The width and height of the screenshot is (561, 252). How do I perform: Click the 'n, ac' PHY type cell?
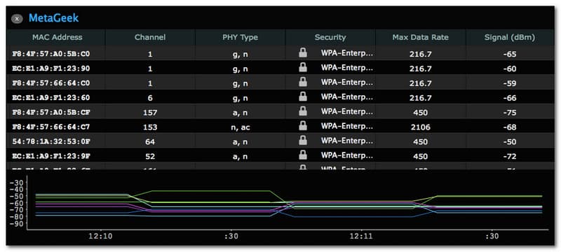(x=240, y=127)
